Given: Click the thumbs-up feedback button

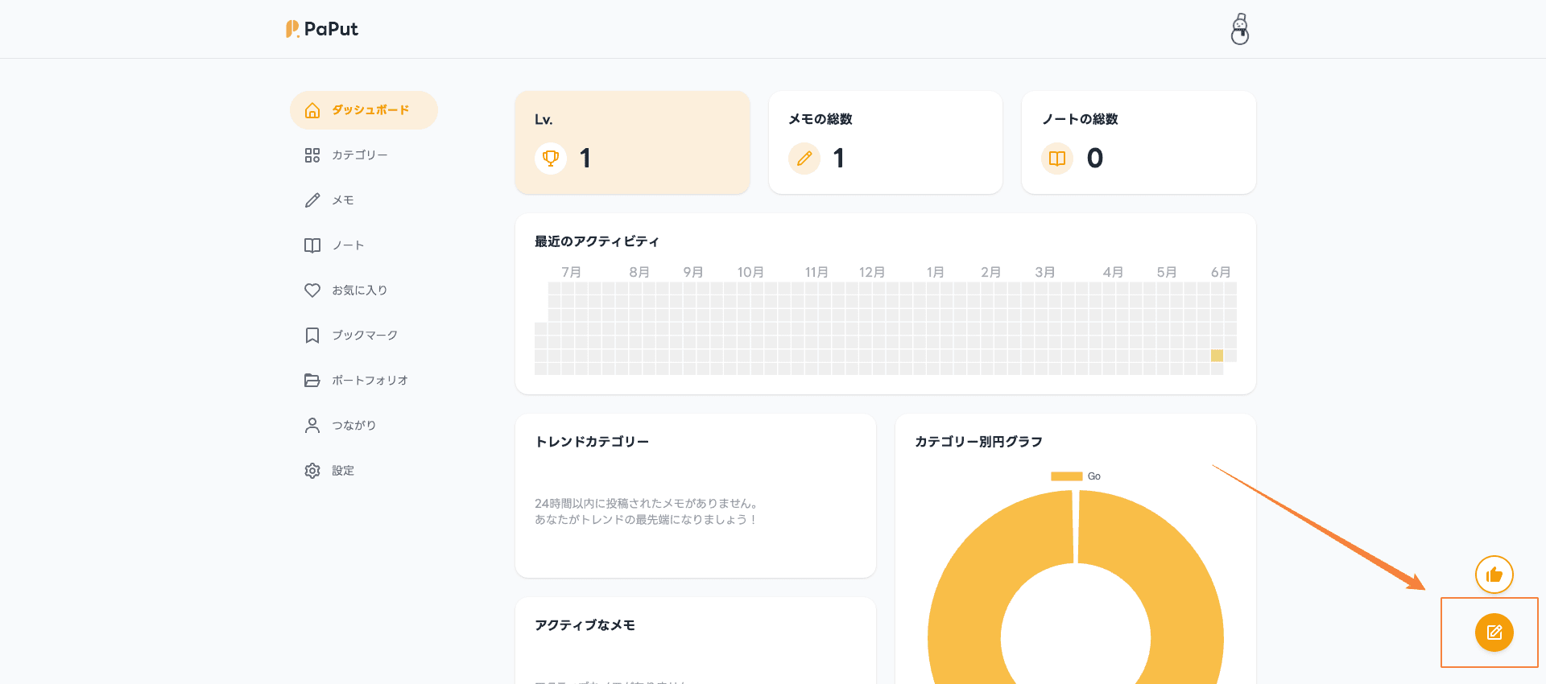Looking at the screenshot, I should tap(1494, 575).
